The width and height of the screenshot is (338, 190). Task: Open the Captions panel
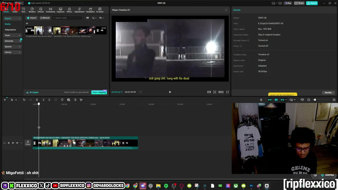click(60, 10)
